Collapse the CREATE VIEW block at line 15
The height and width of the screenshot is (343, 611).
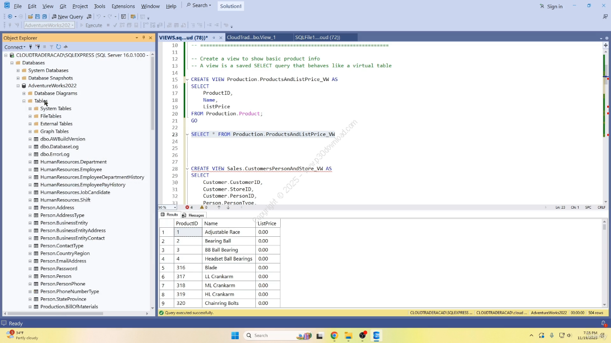[x=187, y=80]
